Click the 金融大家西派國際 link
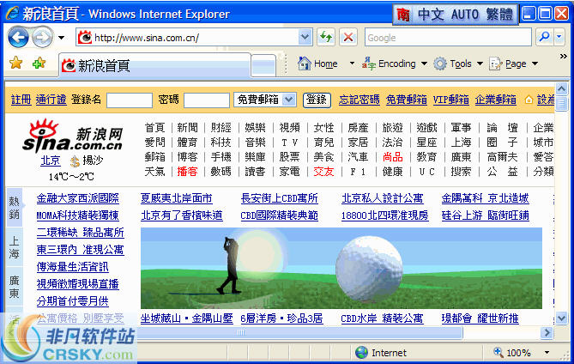The image size is (574, 364). pos(77,198)
